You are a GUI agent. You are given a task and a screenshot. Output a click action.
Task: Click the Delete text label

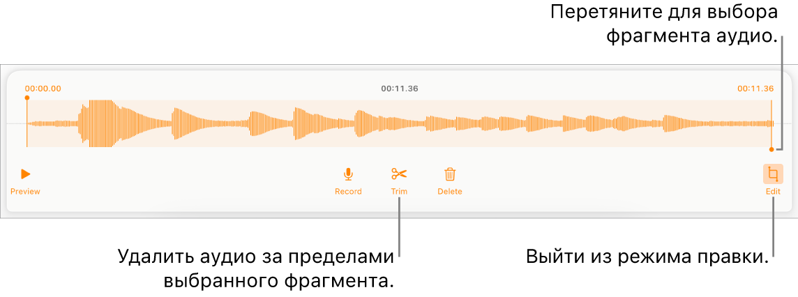tap(450, 192)
